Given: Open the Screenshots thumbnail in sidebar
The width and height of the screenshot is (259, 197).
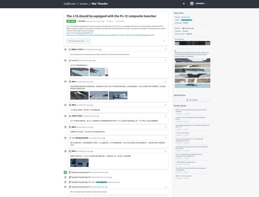Looking at the screenshot, I should 192,43.
